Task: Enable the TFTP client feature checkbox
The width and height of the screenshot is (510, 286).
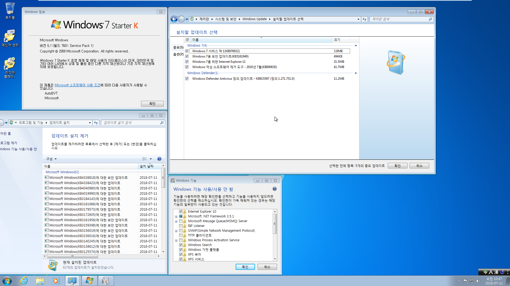Action: point(181,235)
